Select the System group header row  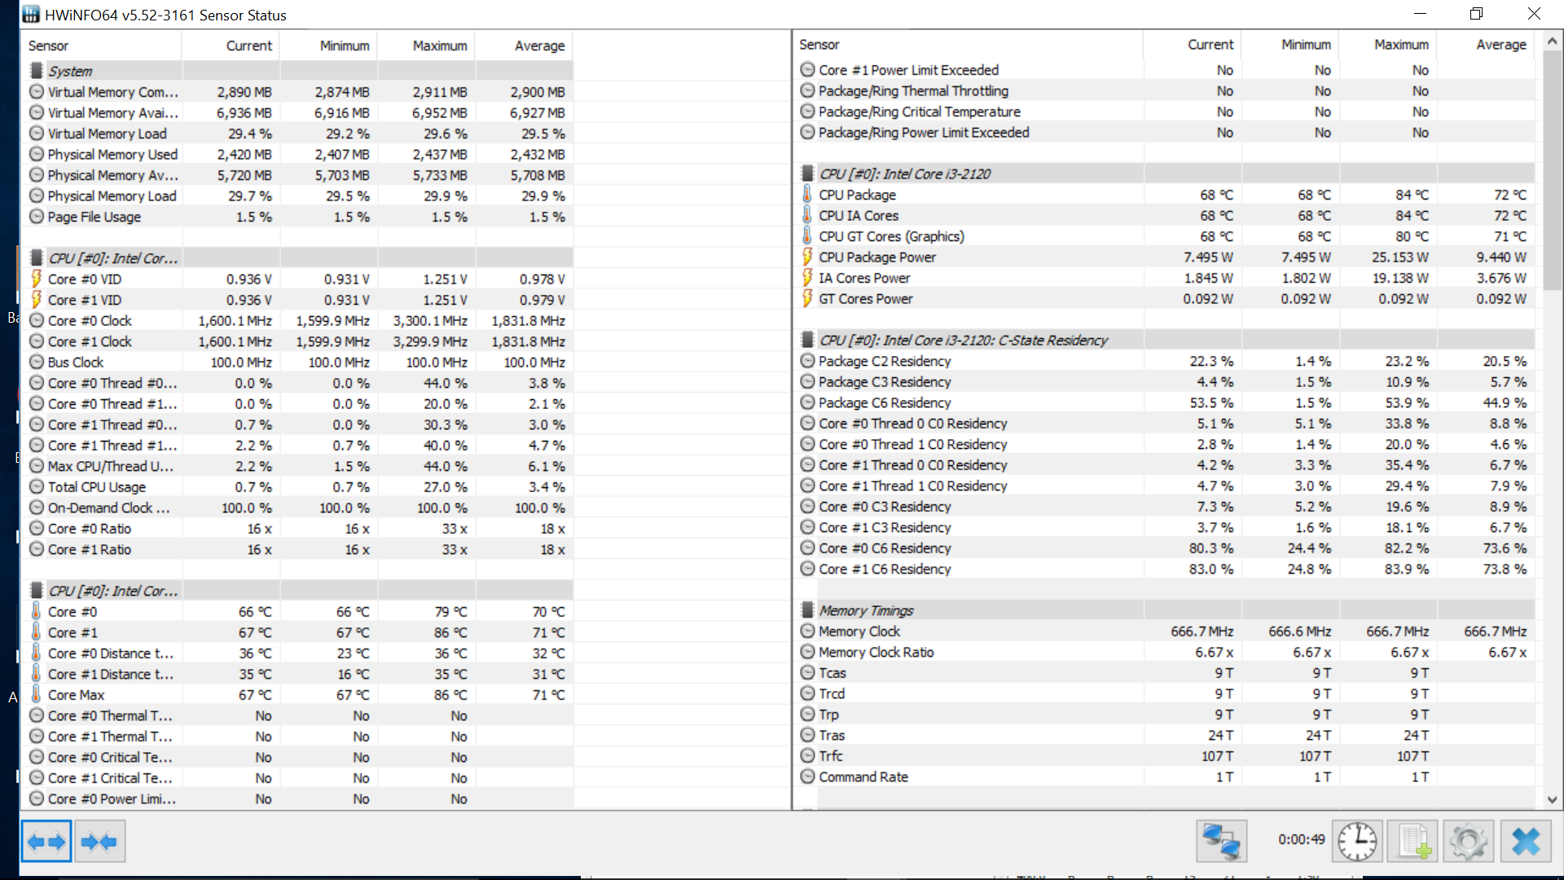pyautogui.click(x=297, y=71)
